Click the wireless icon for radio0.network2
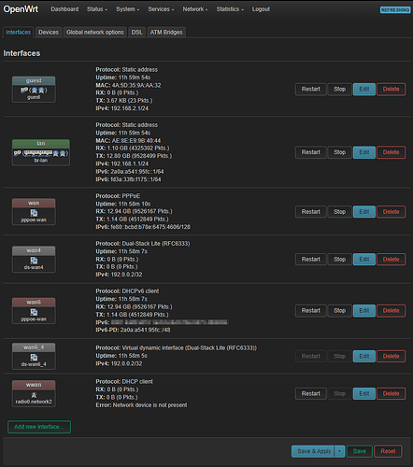Viewport: 413px width, 467px height. 34,395
